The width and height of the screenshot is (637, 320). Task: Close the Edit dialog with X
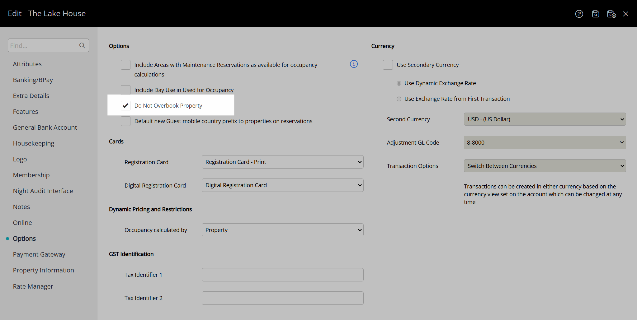point(626,14)
